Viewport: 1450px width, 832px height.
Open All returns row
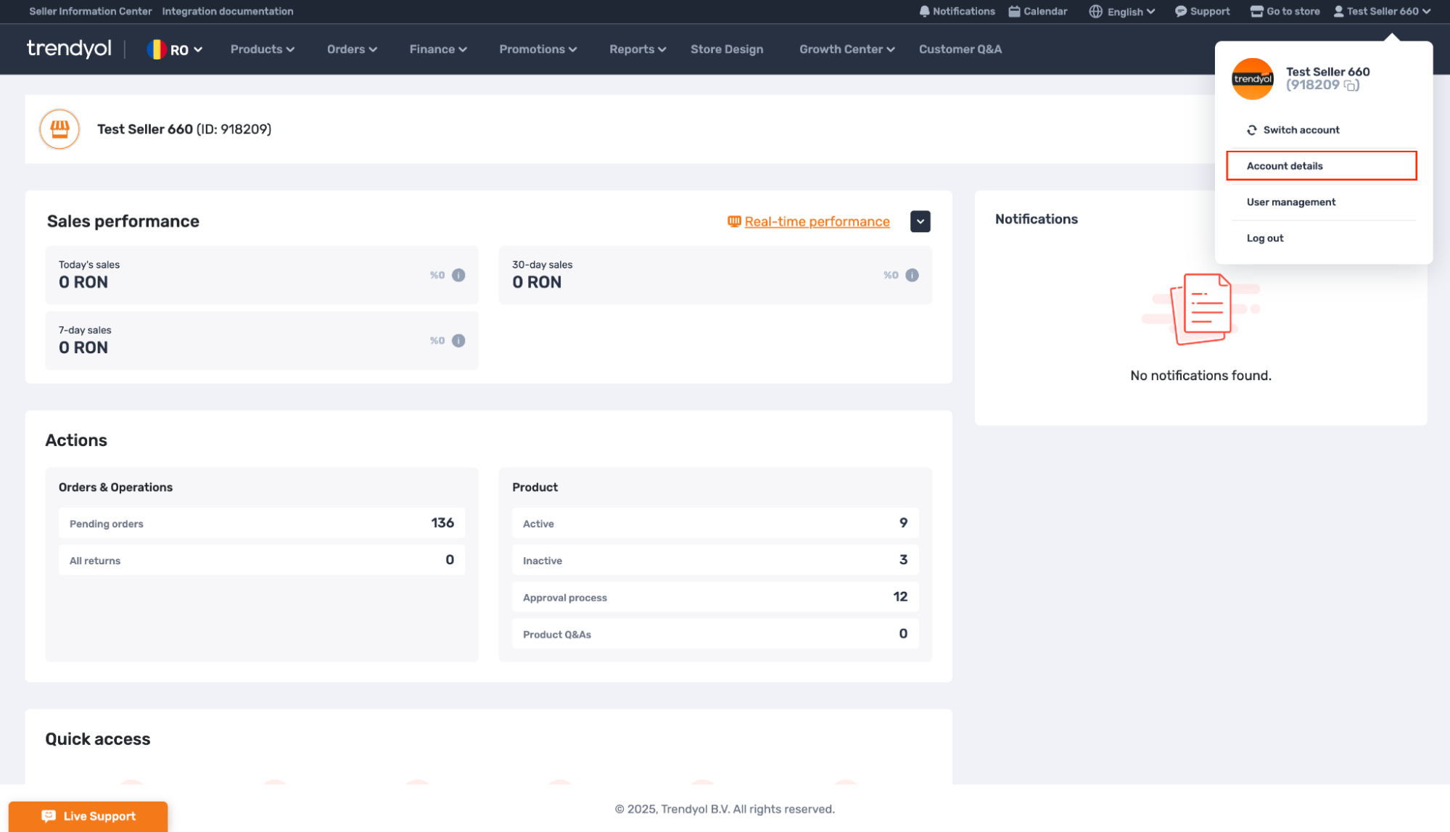pyautogui.click(x=261, y=560)
